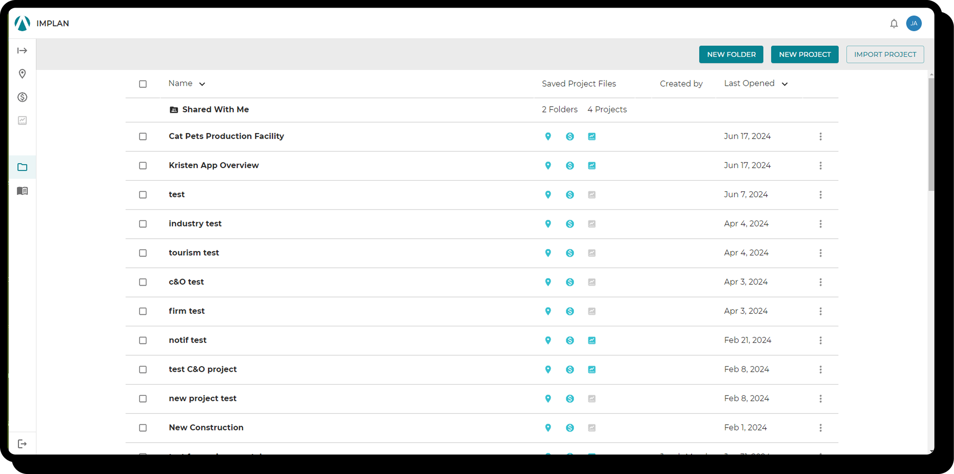
Task: Expand the left sidebar navigation
Action: pos(22,51)
